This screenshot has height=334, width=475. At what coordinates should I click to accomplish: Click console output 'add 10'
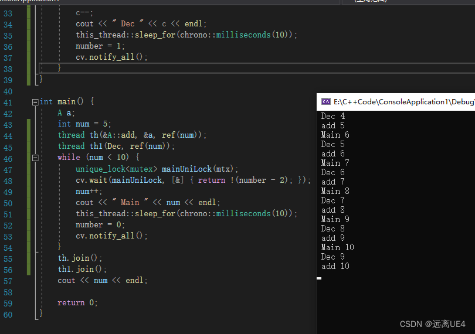335,266
